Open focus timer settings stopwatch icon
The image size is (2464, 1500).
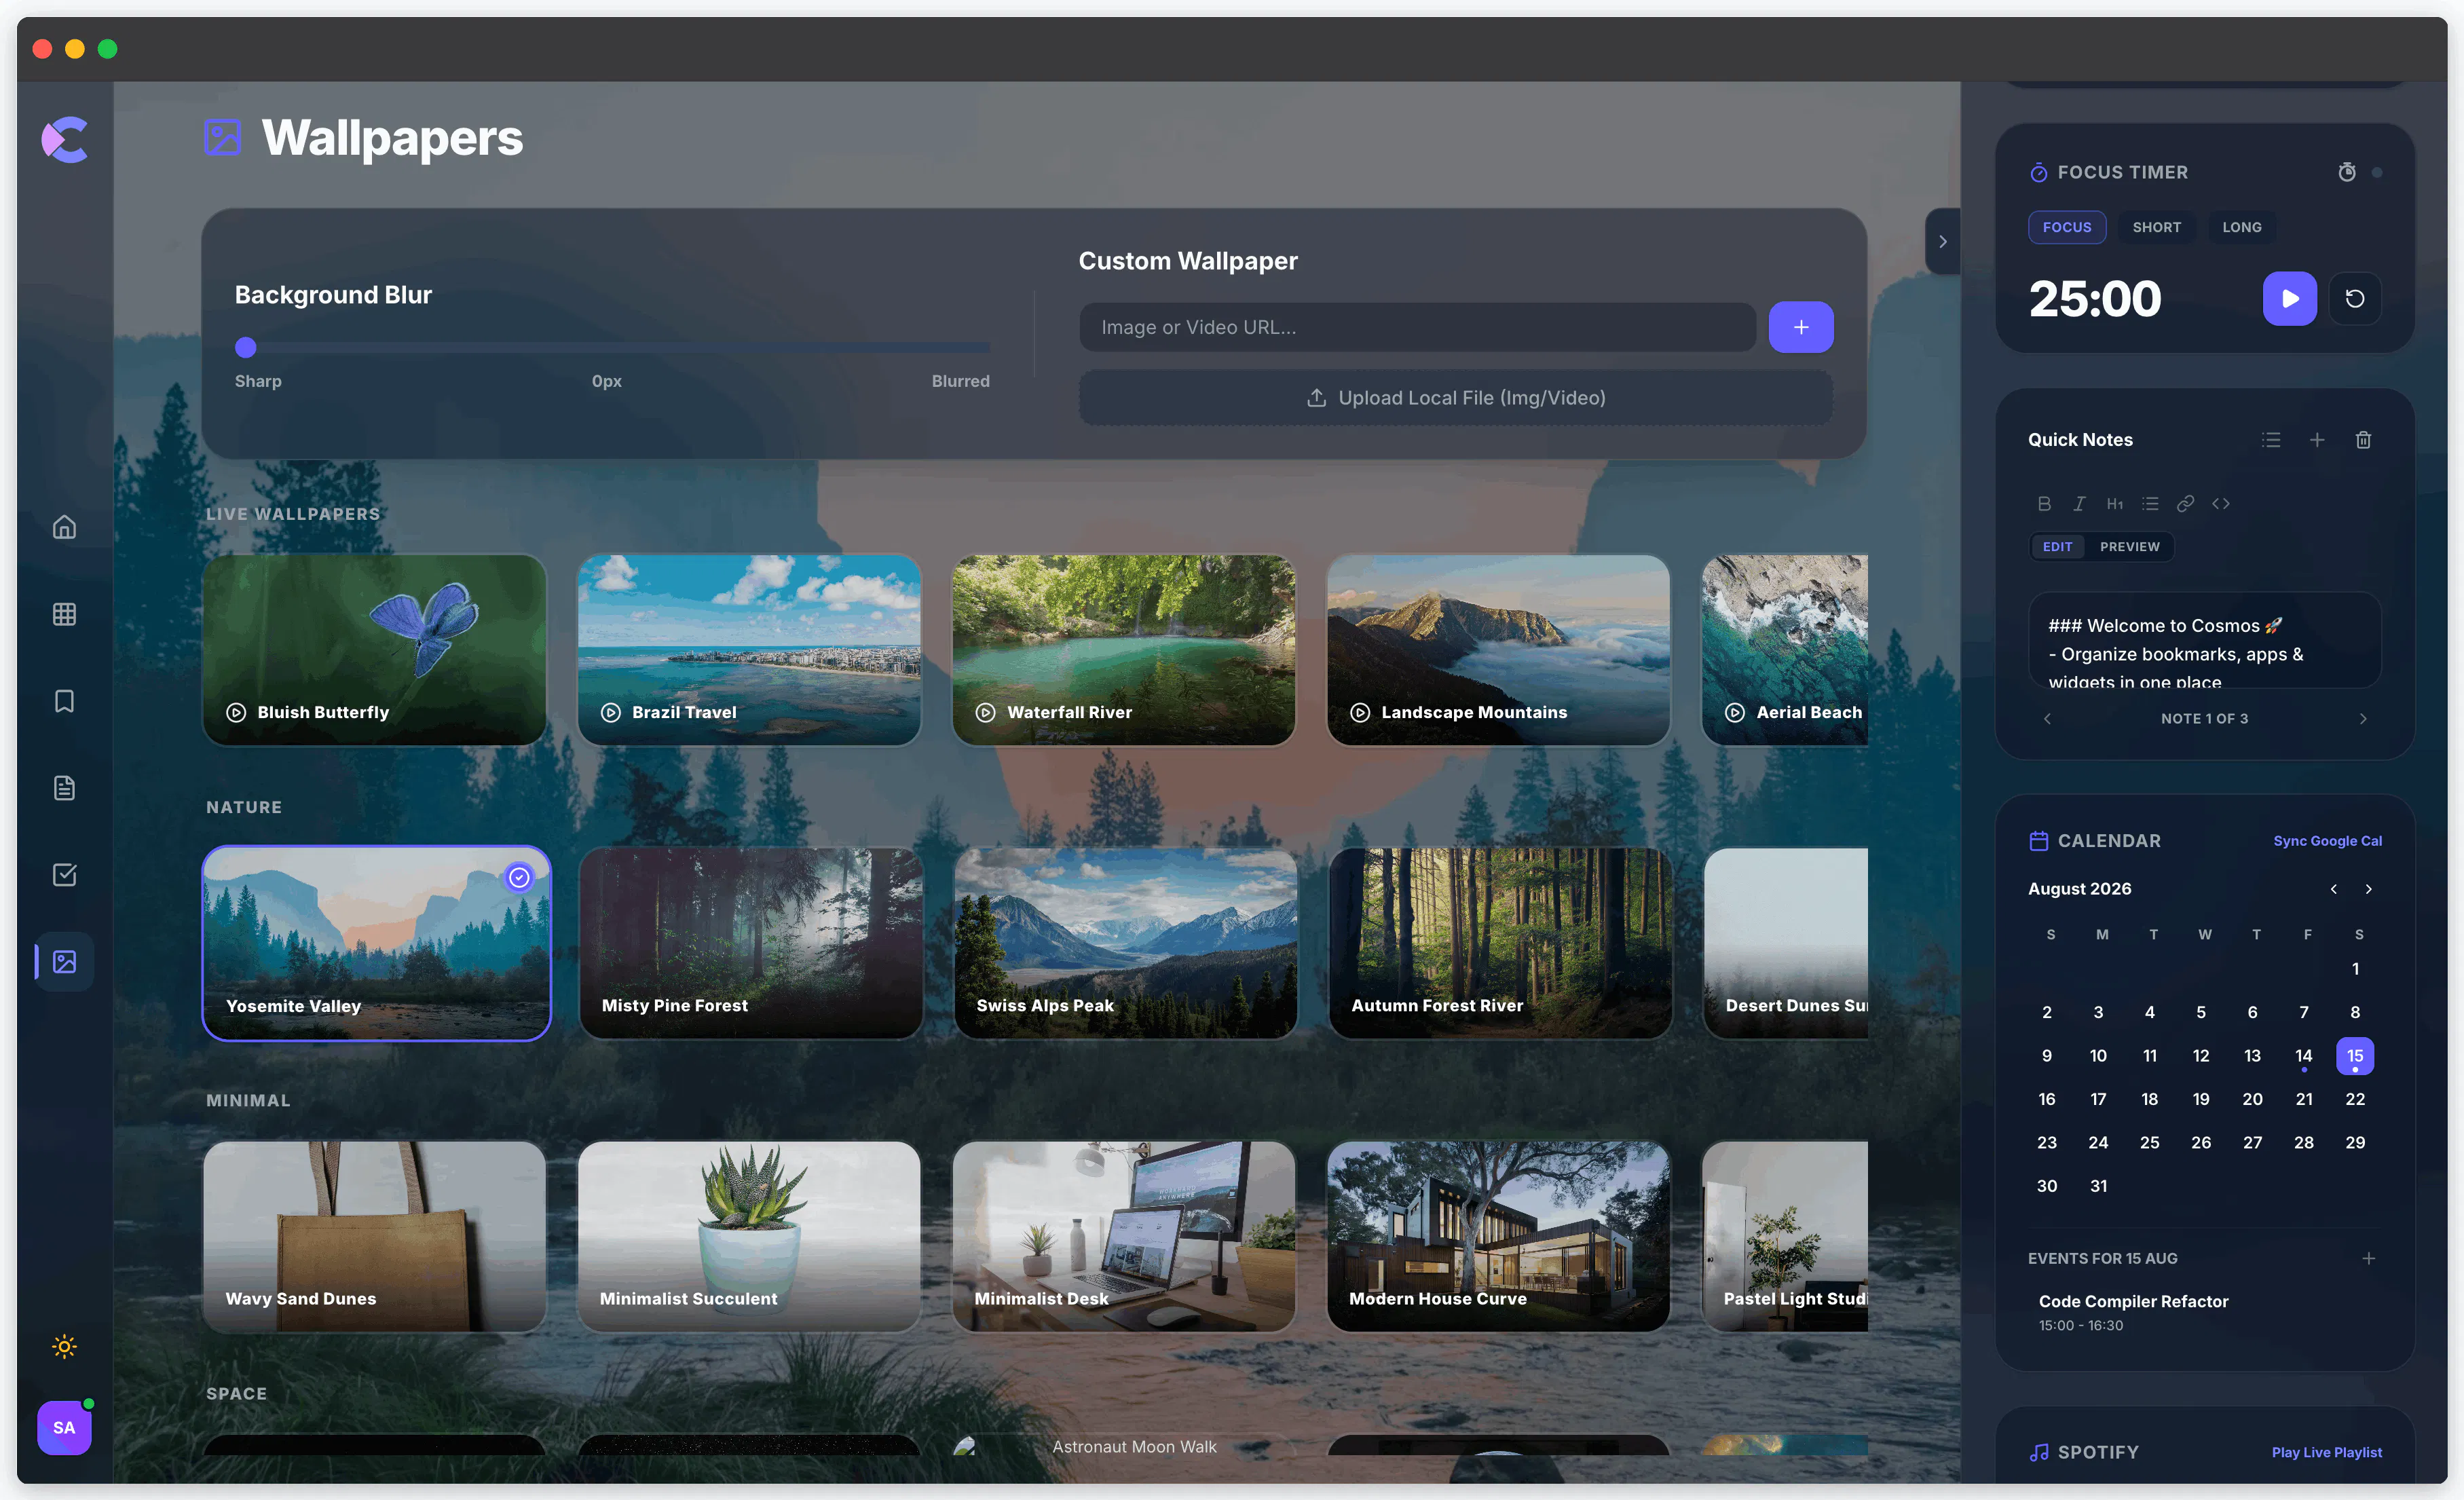[2347, 172]
